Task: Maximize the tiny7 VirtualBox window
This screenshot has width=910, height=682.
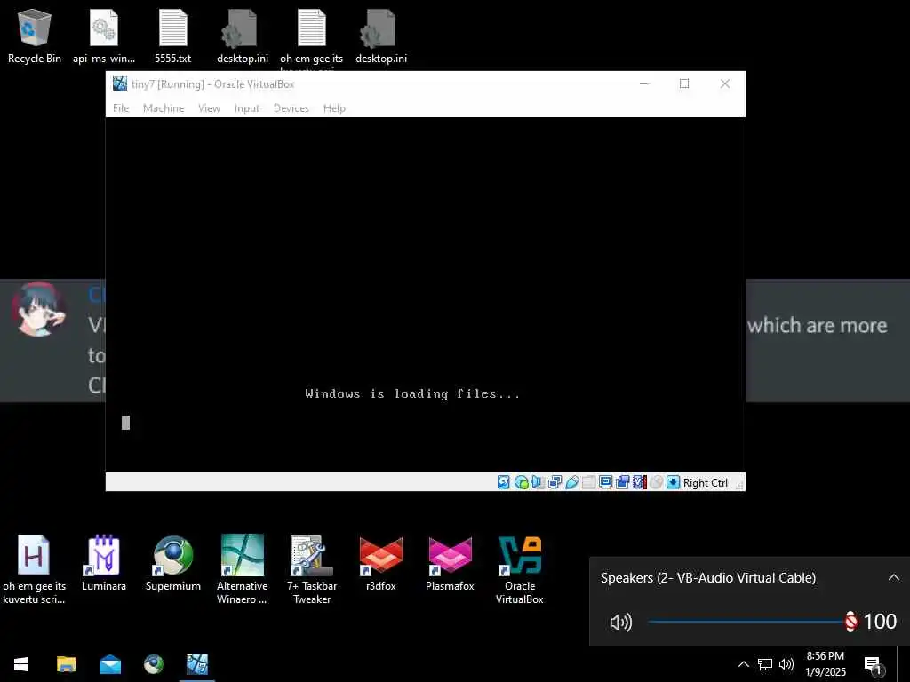Action: point(684,83)
